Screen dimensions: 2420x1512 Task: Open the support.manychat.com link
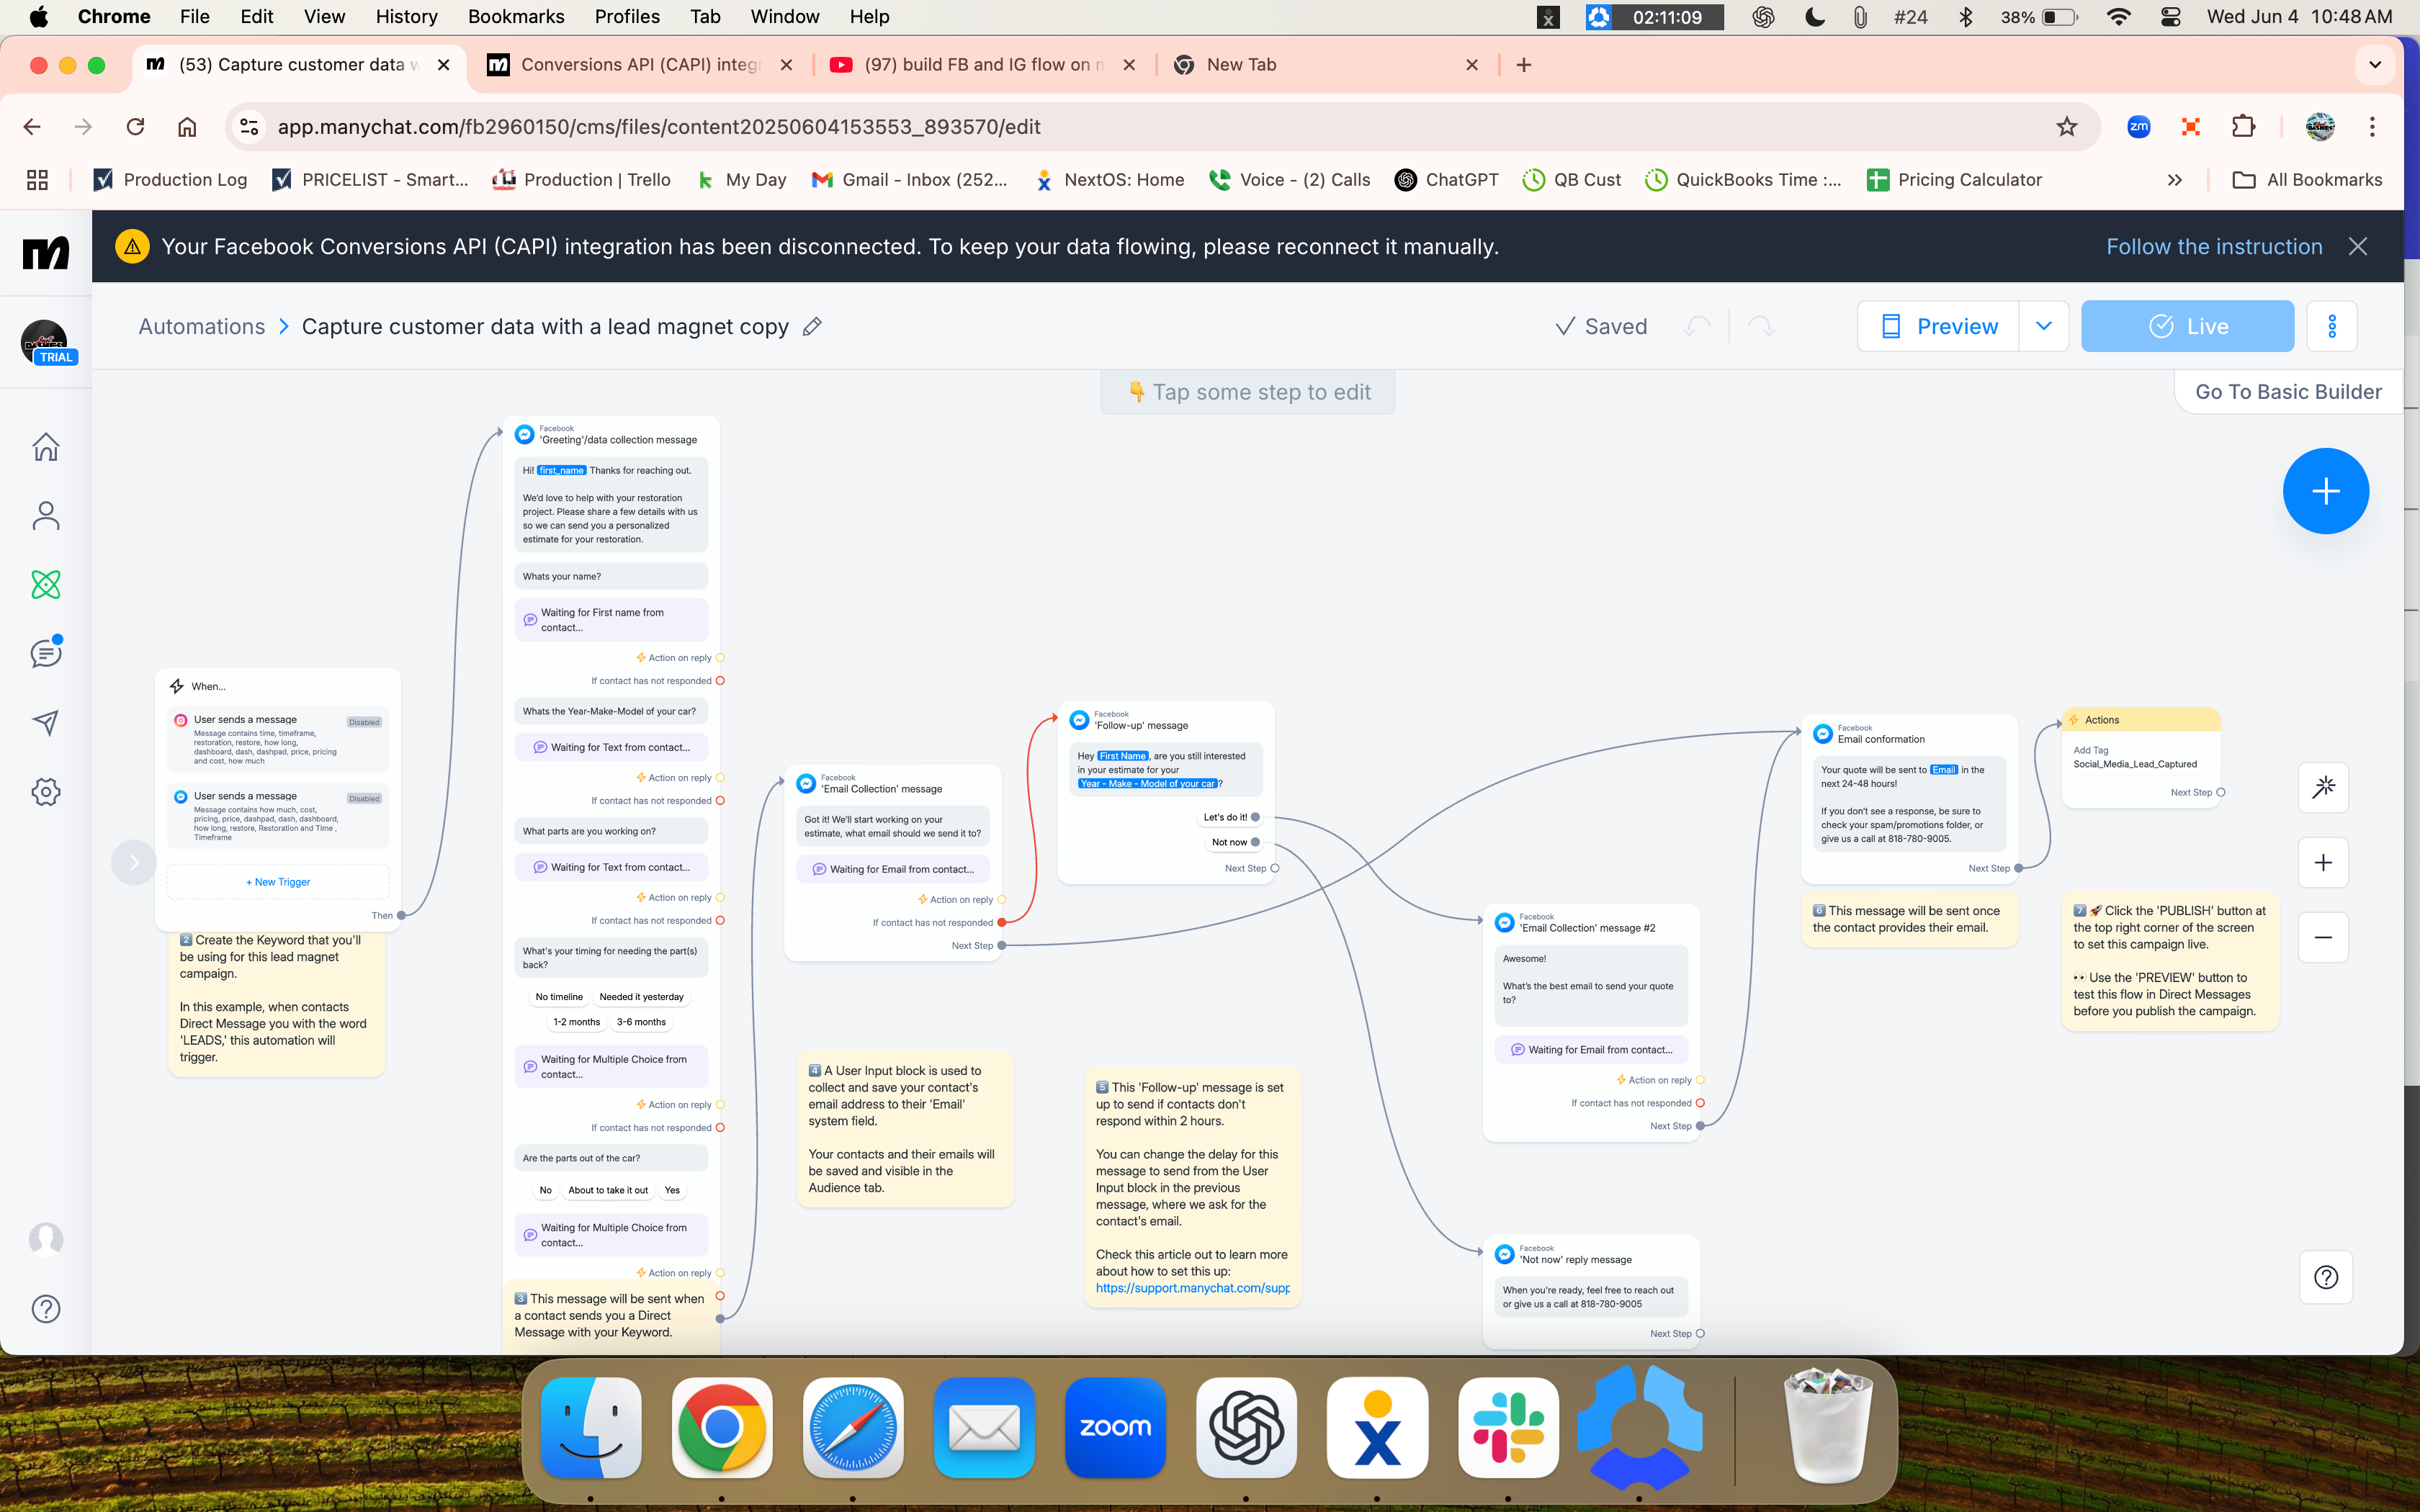coord(1192,1288)
